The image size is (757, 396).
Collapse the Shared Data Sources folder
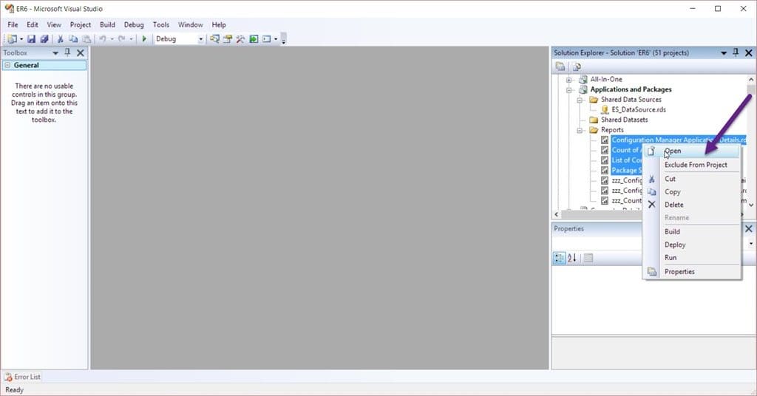tap(580, 100)
